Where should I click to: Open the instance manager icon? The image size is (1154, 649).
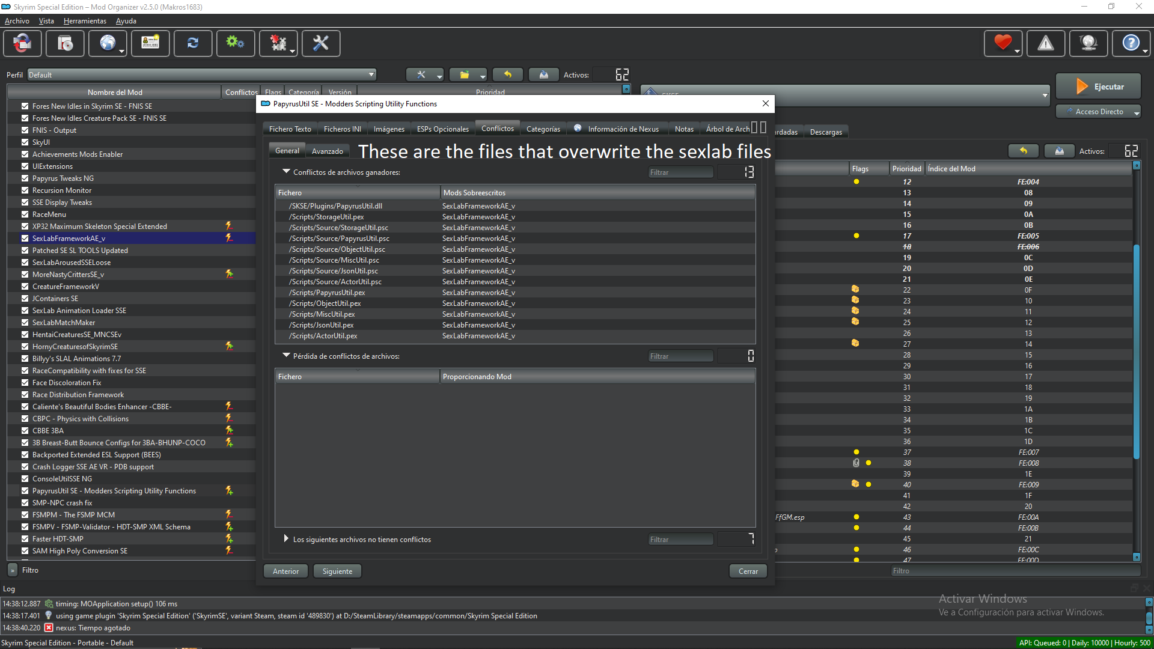[22, 43]
